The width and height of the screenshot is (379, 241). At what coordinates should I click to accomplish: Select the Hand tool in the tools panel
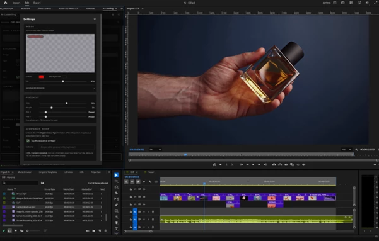pyautogui.click(x=116, y=223)
